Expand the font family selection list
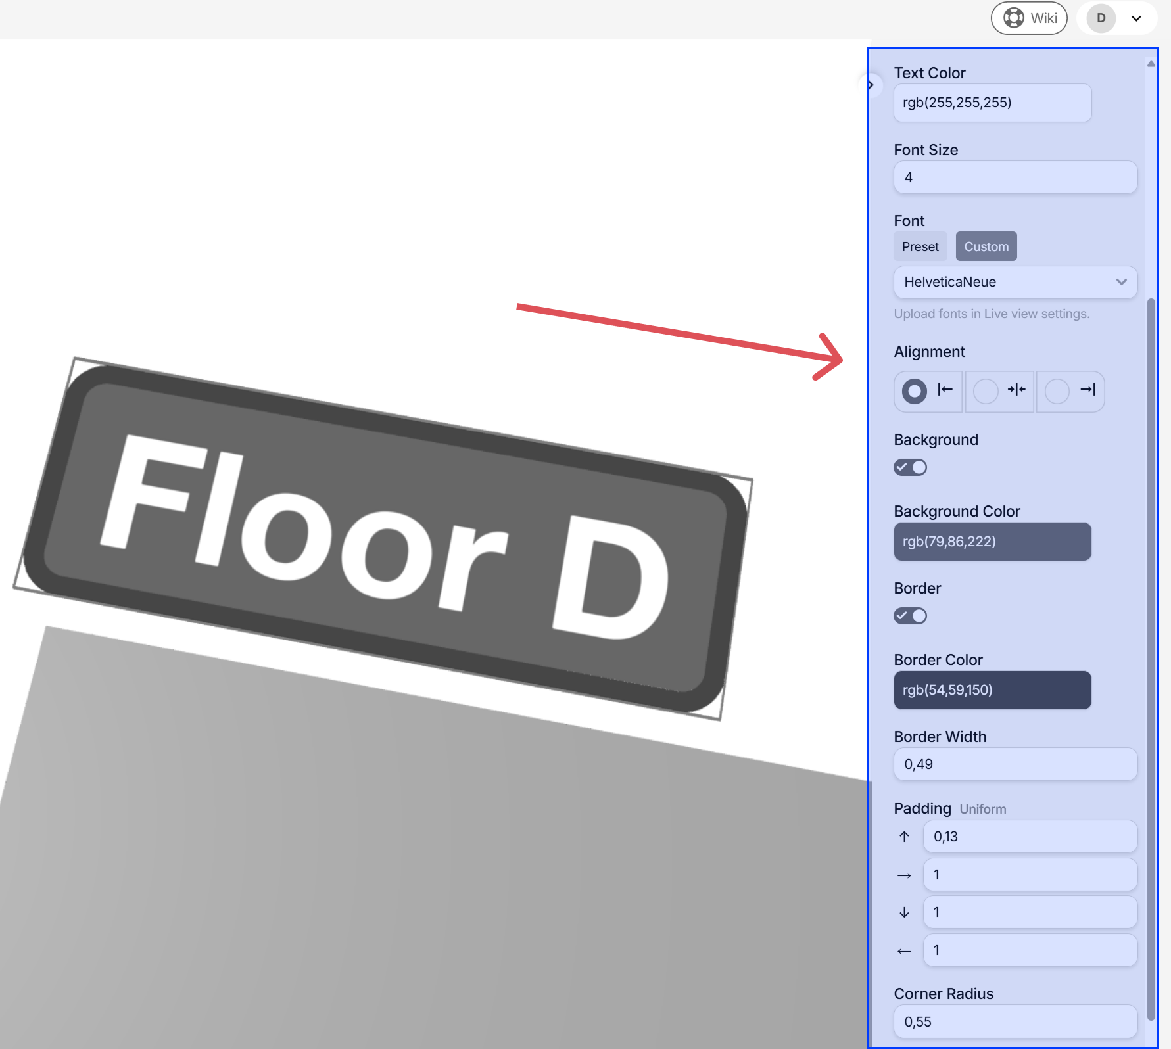The image size is (1171, 1049). (x=1121, y=282)
